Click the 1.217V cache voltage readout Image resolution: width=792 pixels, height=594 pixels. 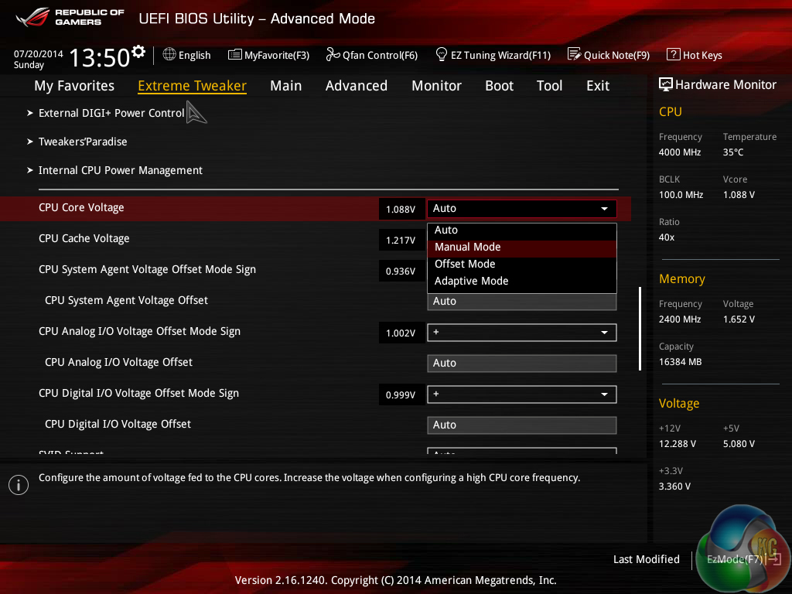pos(401,241)
